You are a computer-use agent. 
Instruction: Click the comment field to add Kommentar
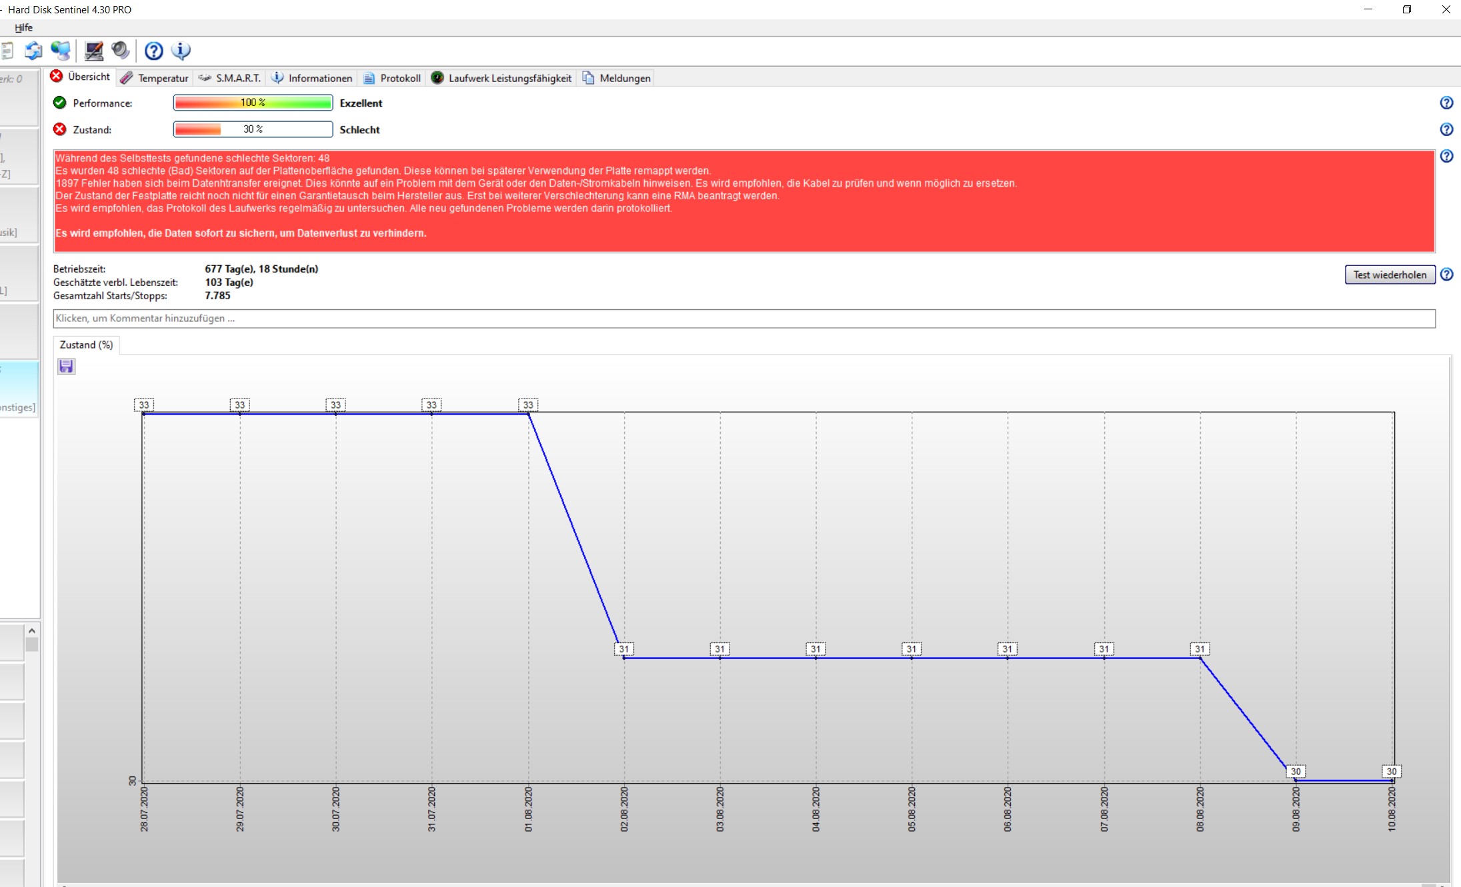(x=744, y=319)
